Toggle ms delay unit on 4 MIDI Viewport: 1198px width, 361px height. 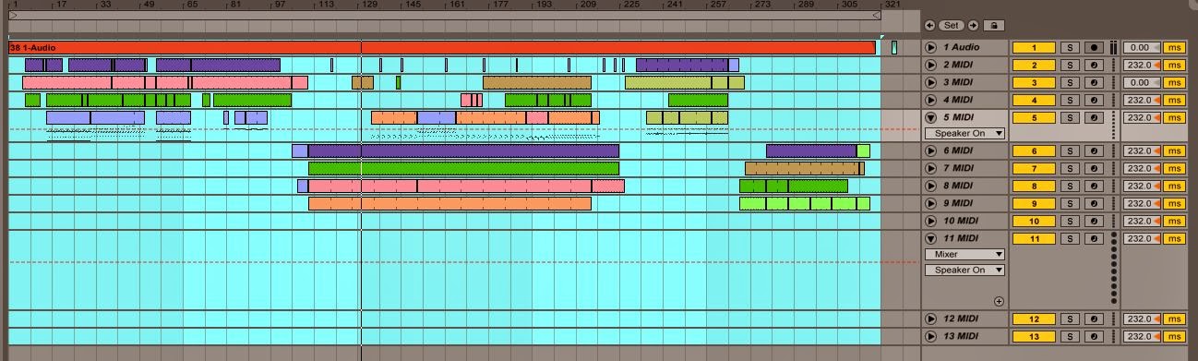click(x=1174, y=100)
